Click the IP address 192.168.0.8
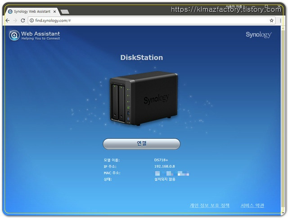The height and width of the screenshot is (218, 288). pos(164,166)
